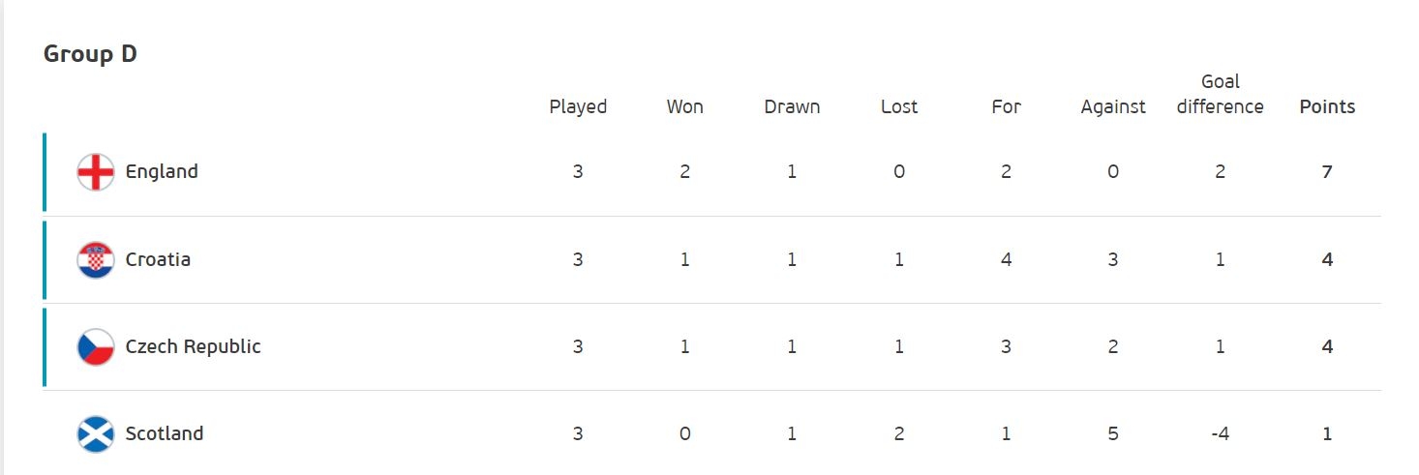Open the England team link

tap(162, 172)
